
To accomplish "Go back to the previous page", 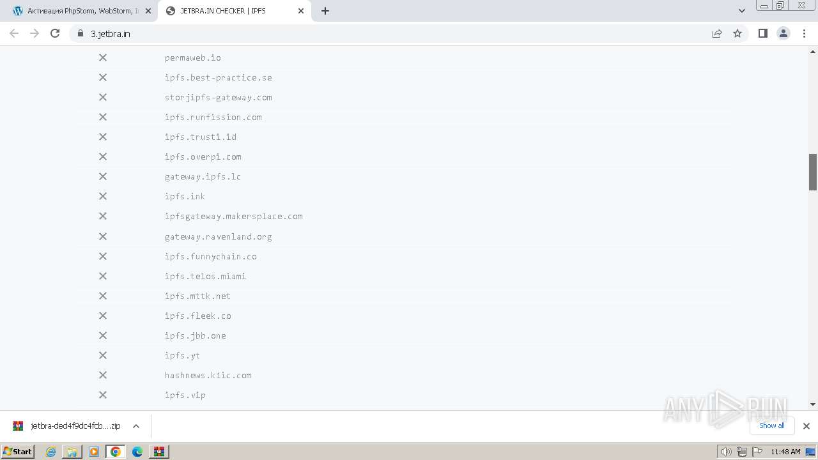I will click(14, 33).
